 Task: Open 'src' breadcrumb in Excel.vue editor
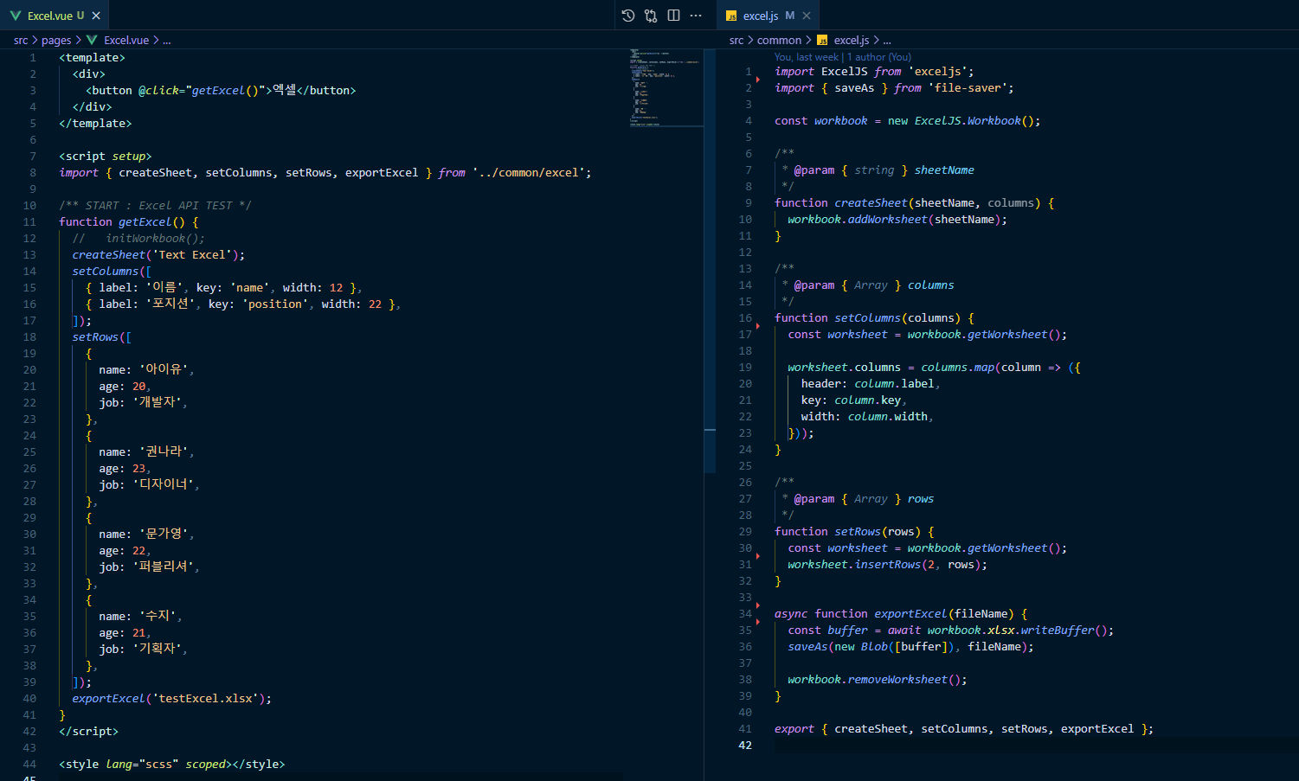coord(21,40)
